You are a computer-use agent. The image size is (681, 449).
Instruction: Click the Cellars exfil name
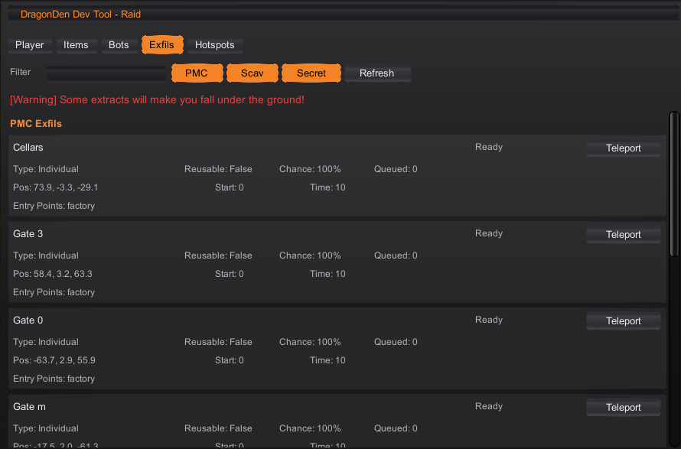pos(28,148)
